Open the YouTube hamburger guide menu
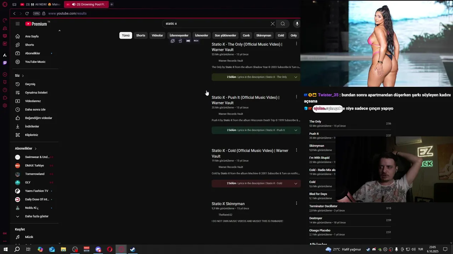Screen dimensions: 453x254 pos(17,24)
